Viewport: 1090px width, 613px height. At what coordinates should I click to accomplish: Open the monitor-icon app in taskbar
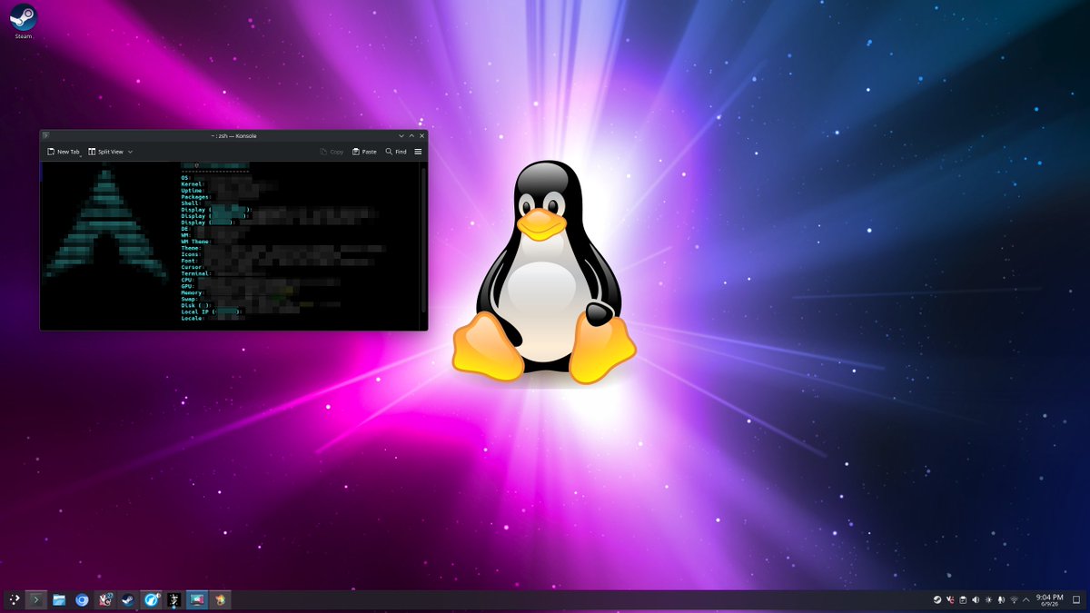pos(196,600)
